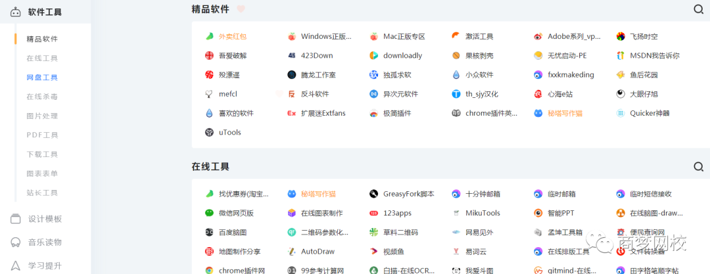Click the 扩展迷Extfans Ex icon
Viewport: 710px width, 274px height.
(x=291, y=113)
